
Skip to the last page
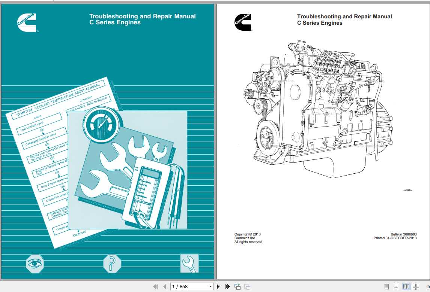pos(227,286)
